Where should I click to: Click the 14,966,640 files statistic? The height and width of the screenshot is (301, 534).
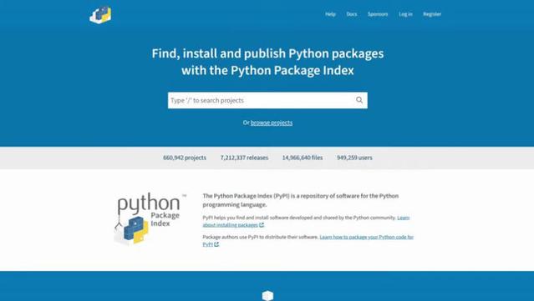tap(303, 158)
